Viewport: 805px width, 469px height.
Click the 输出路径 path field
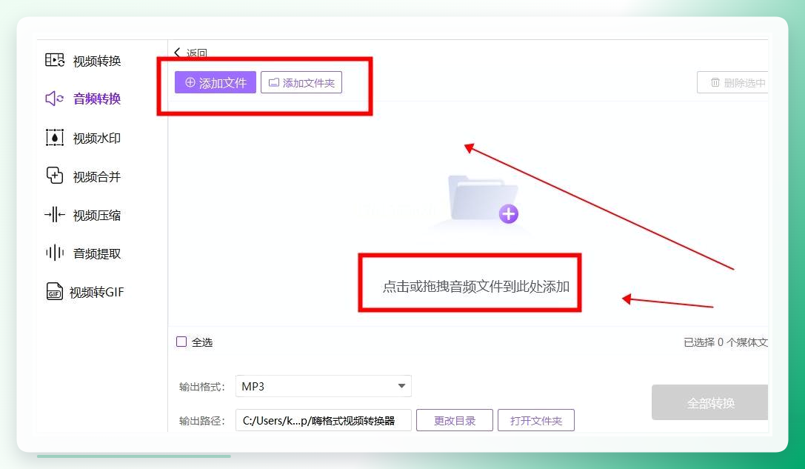(x=324, y=420)
